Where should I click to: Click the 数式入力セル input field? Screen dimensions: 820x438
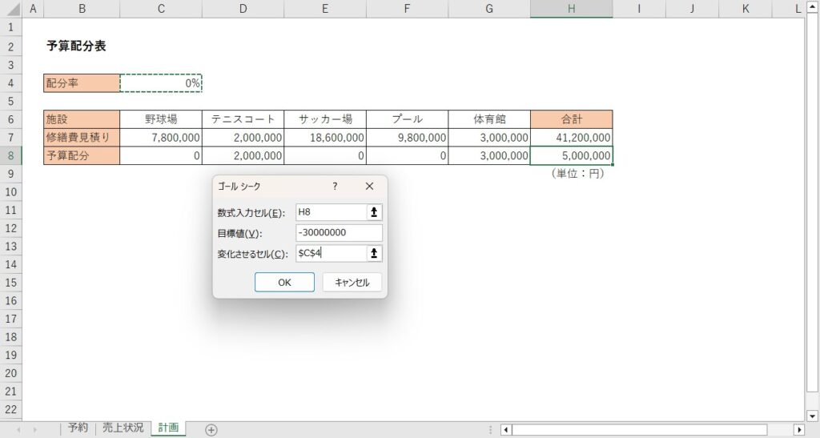click(331, 212)
